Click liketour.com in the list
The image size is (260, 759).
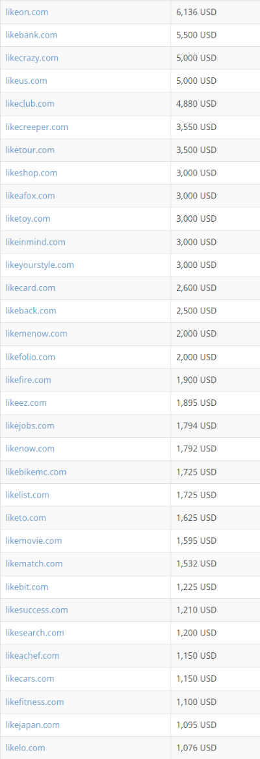tap(30, 150)
